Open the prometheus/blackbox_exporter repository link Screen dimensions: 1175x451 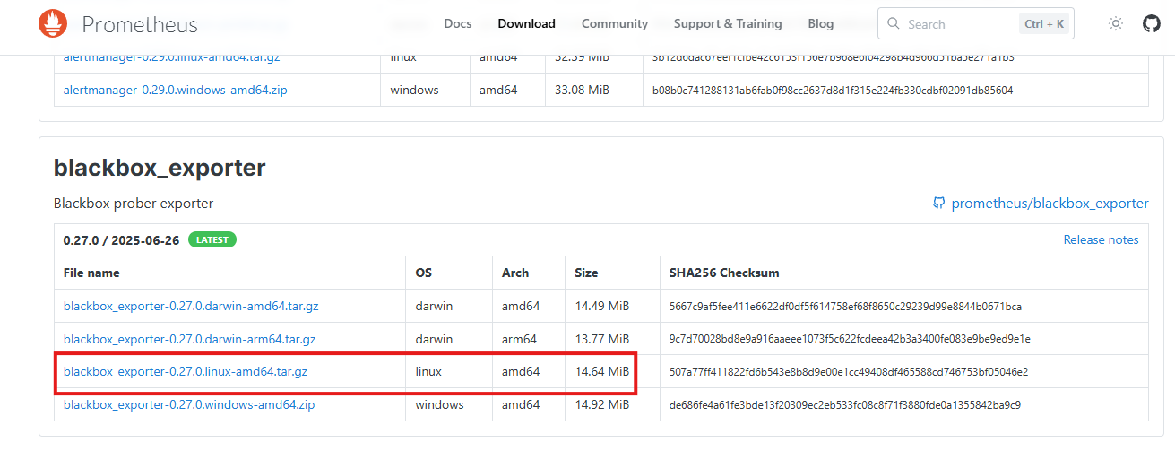click(1050, 204)
